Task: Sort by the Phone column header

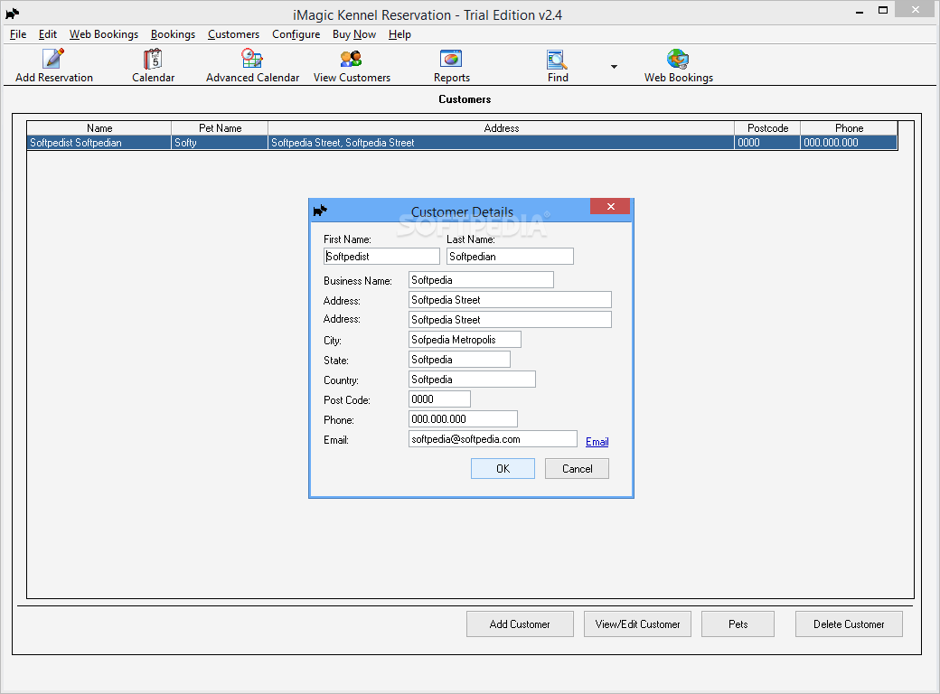Action: point(849,128)
